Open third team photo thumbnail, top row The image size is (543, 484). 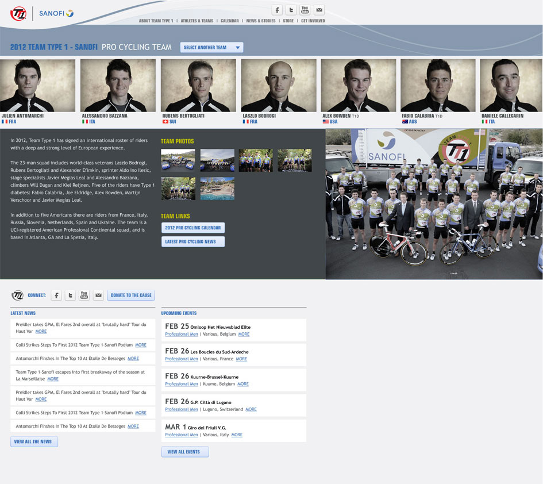click(x=256, y=160)
